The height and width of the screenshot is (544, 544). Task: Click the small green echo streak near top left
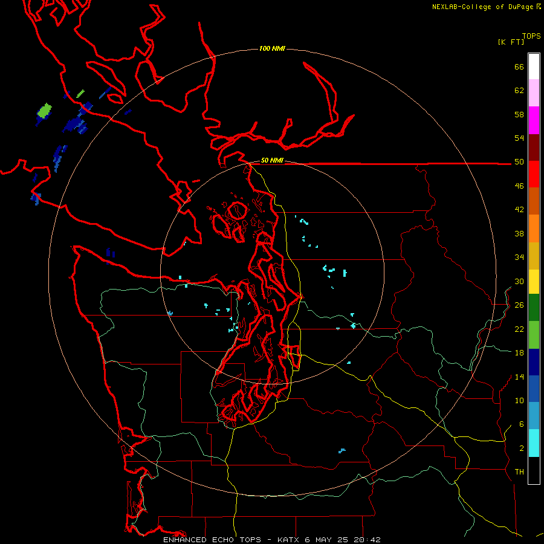(x=80, y=94)
